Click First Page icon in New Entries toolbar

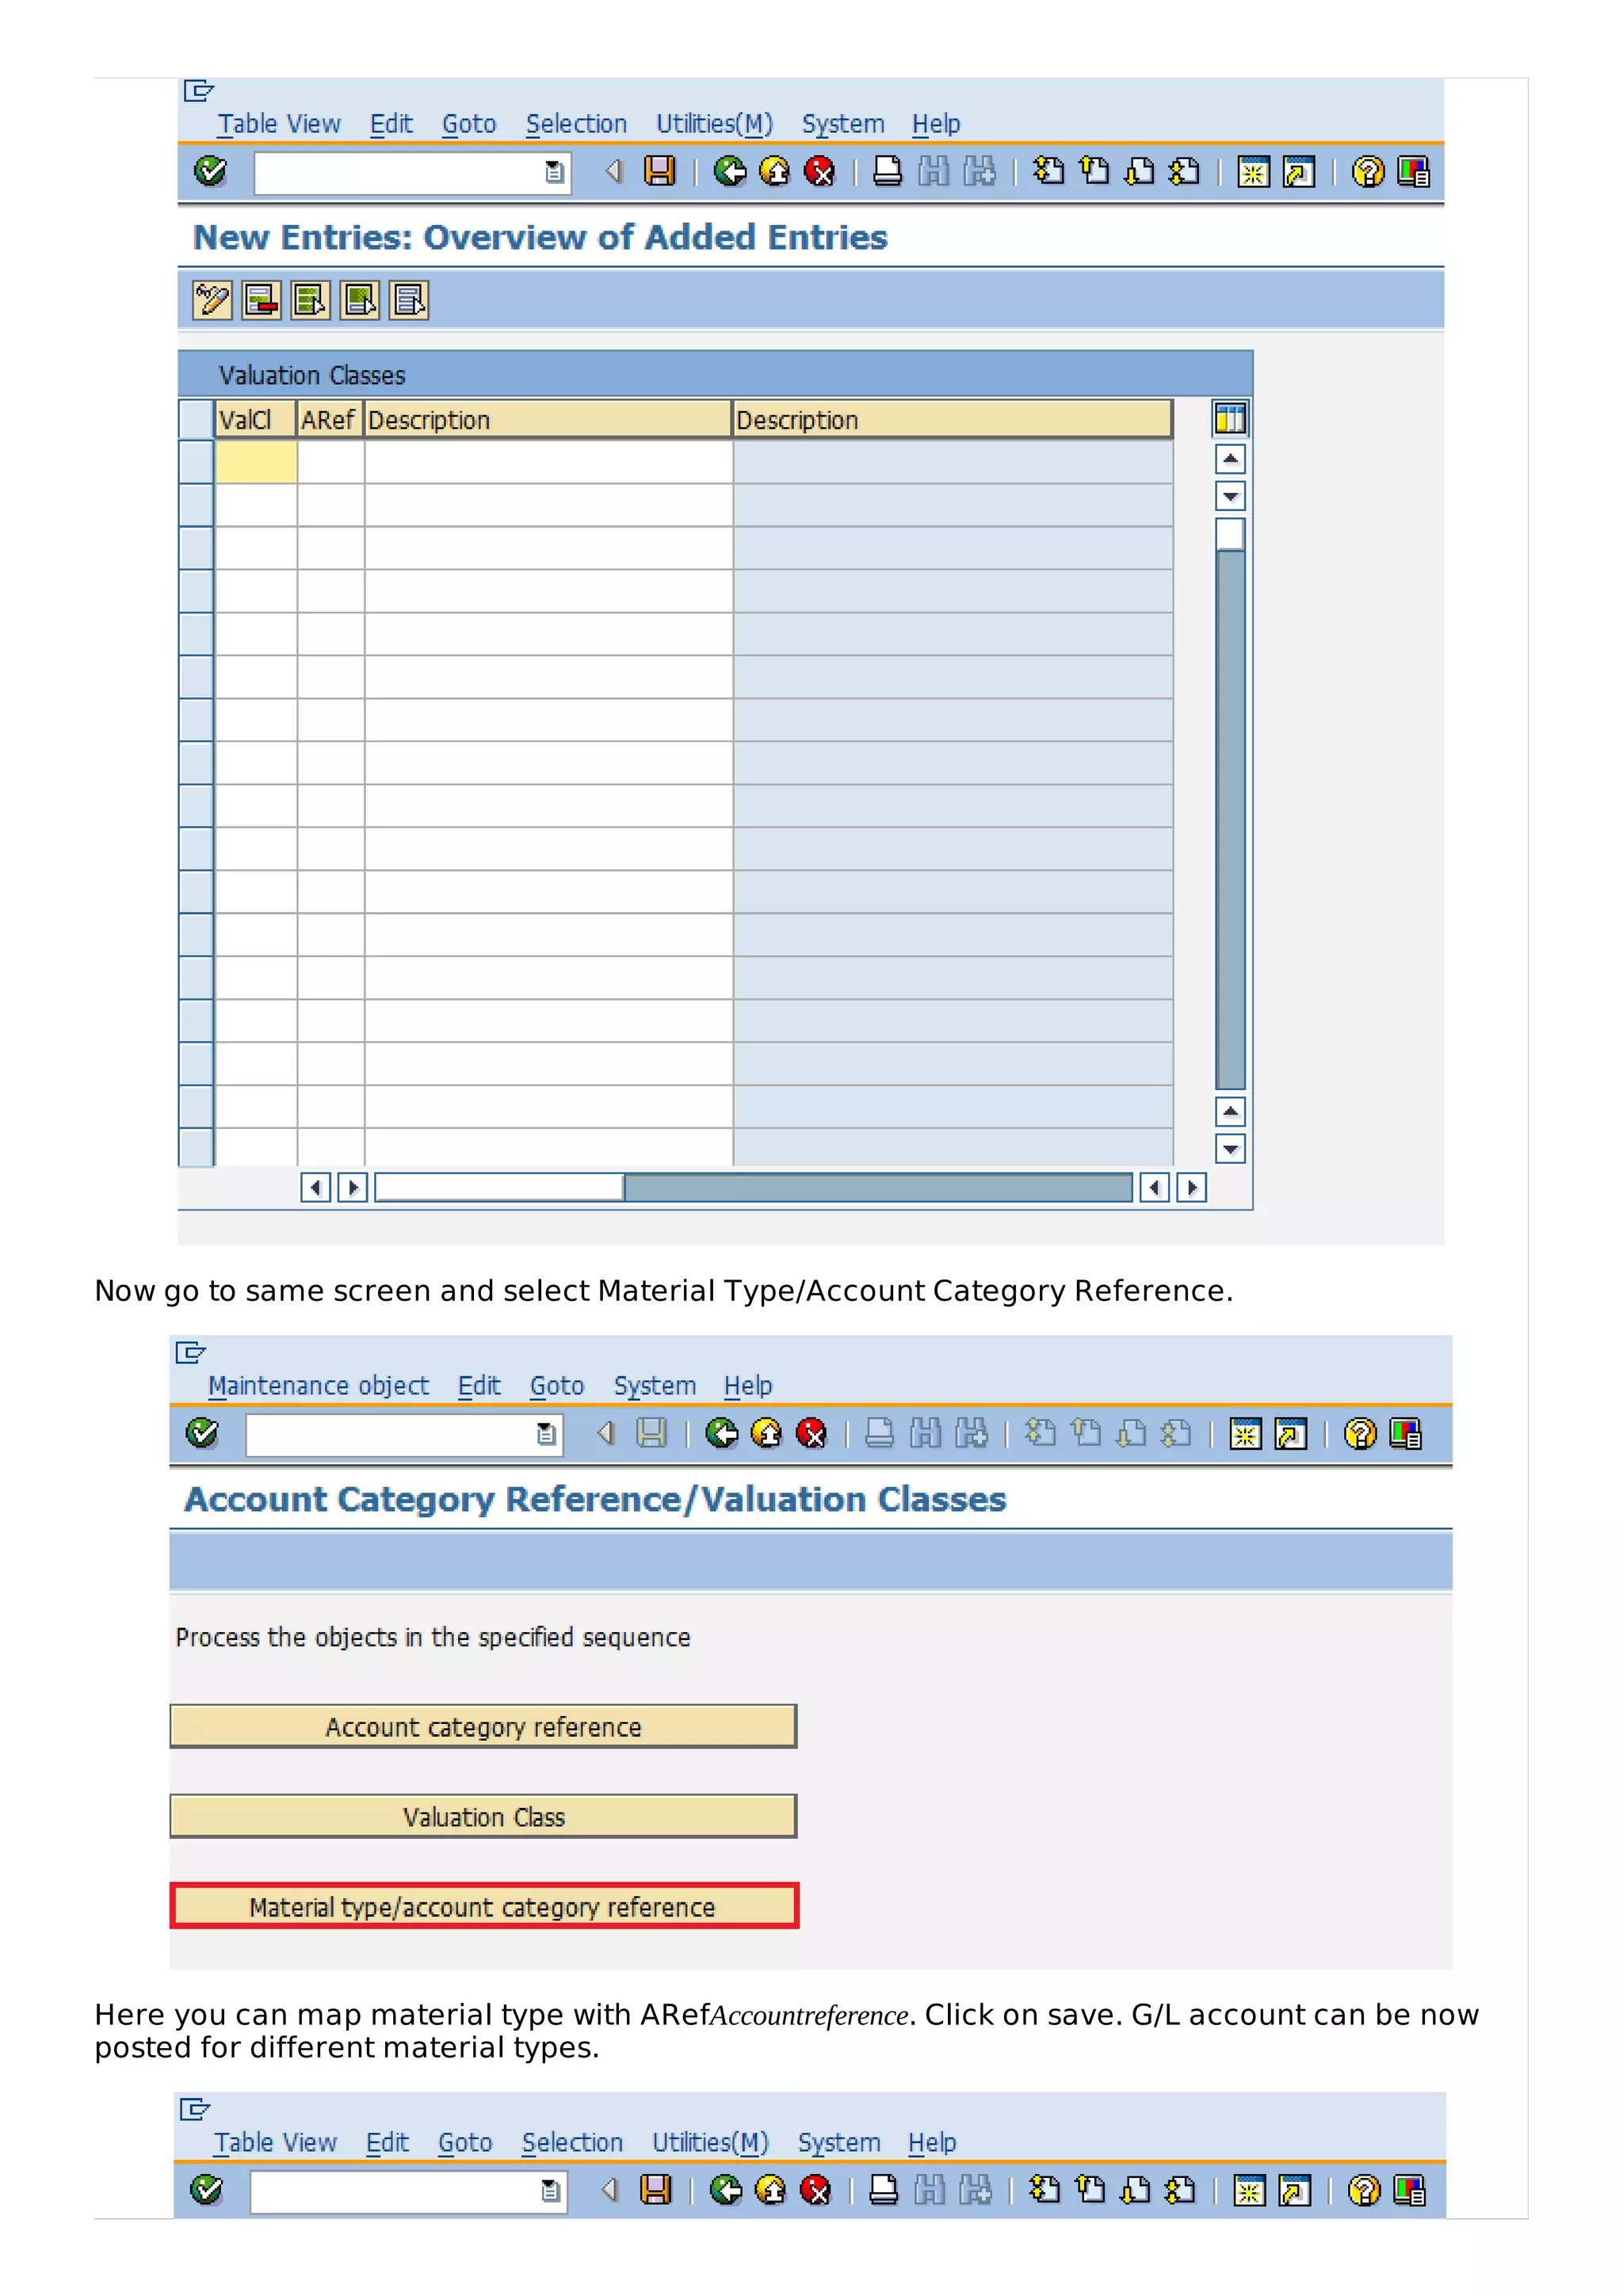click(1048, 172)
